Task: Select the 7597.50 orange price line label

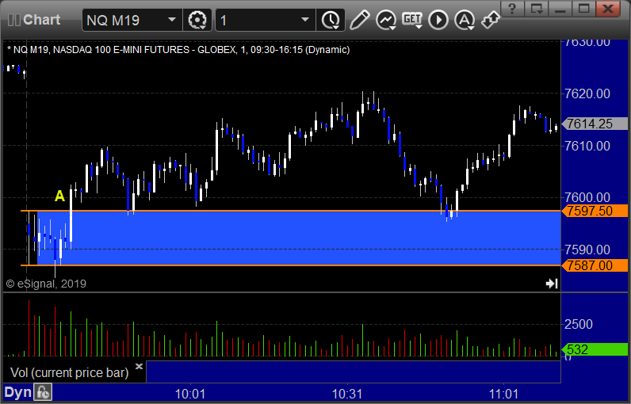Action: pyautogui.click(x=595, y=211)
